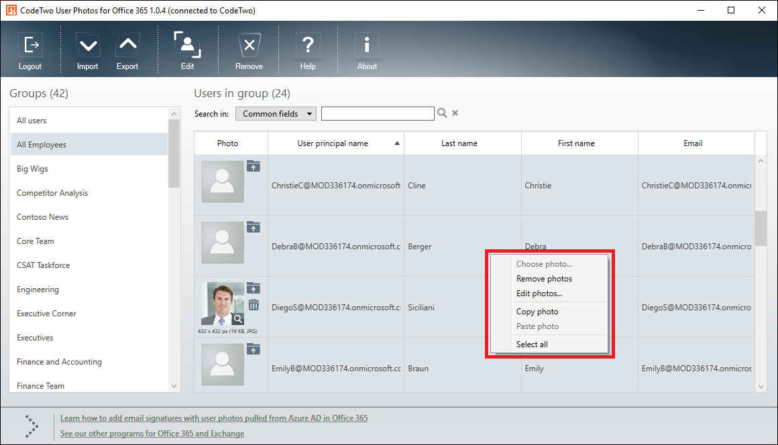Click the search magnifier icon
Viewport: 778px width, 445px height.
tap(442, 113)
